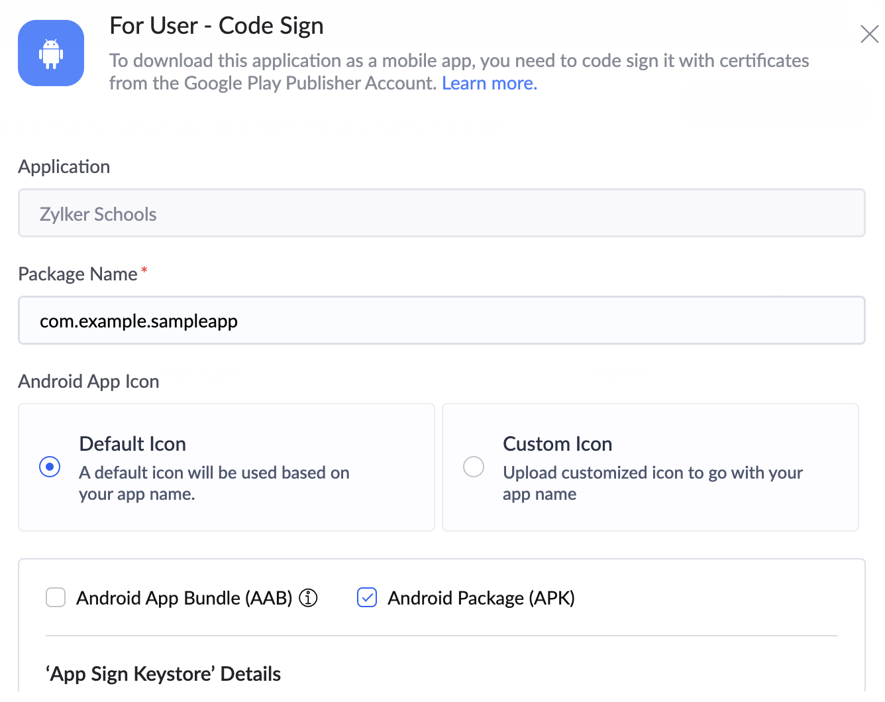Select the Custom Icon radio button
The image size is (885, 702).
point(474,467)
